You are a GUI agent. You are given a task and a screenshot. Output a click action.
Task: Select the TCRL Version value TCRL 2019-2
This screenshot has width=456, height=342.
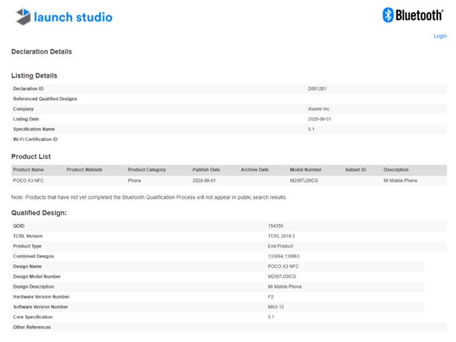281,236
